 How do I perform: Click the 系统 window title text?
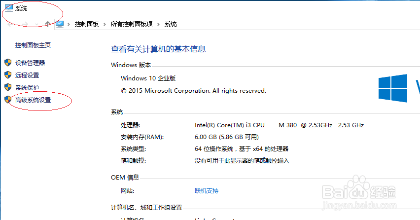21,8
